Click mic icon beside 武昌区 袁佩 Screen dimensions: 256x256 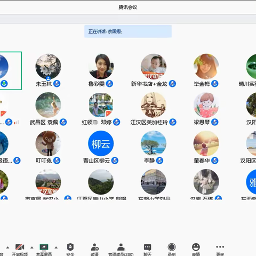[63, 122]
